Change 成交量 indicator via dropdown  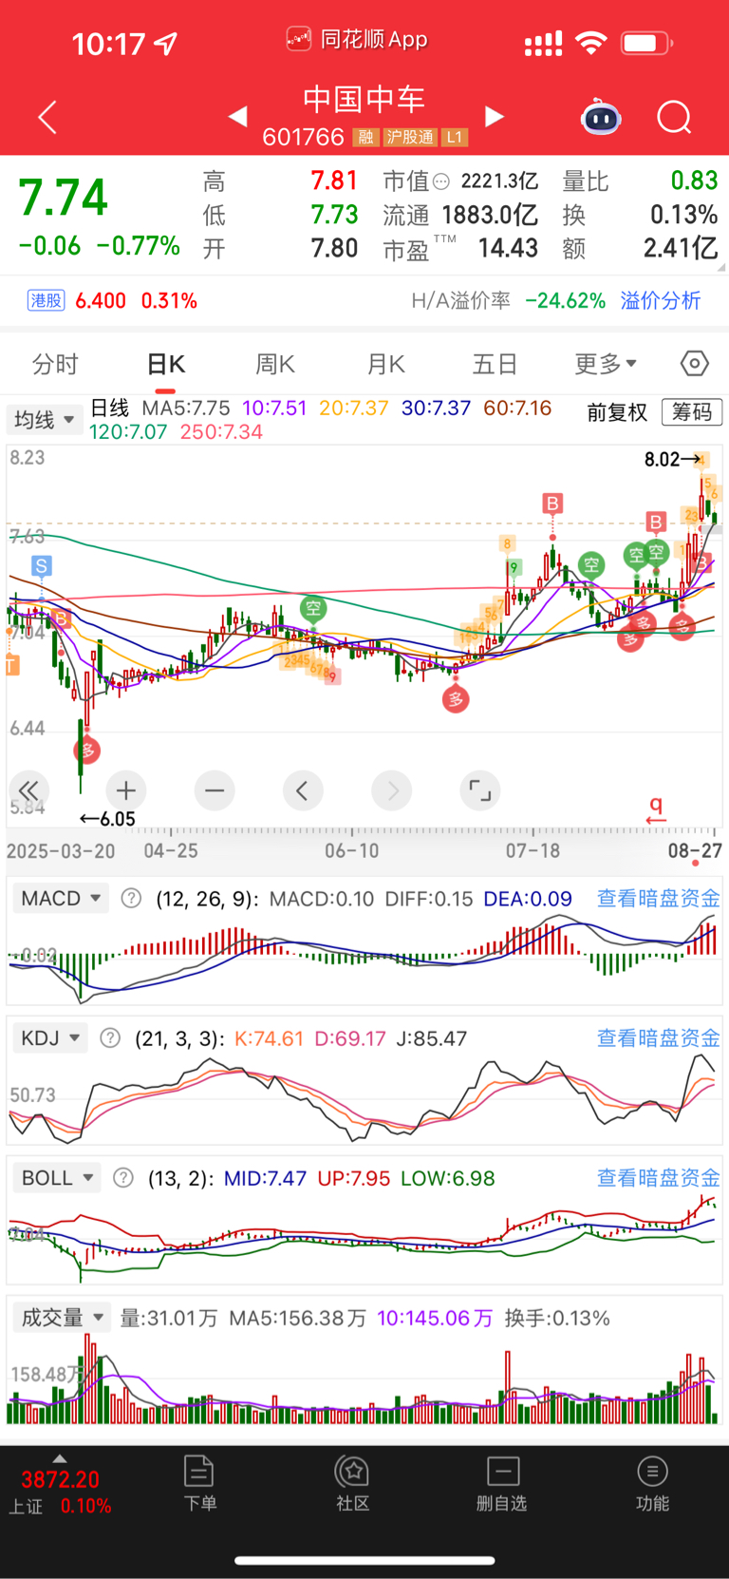(62, 1318)
